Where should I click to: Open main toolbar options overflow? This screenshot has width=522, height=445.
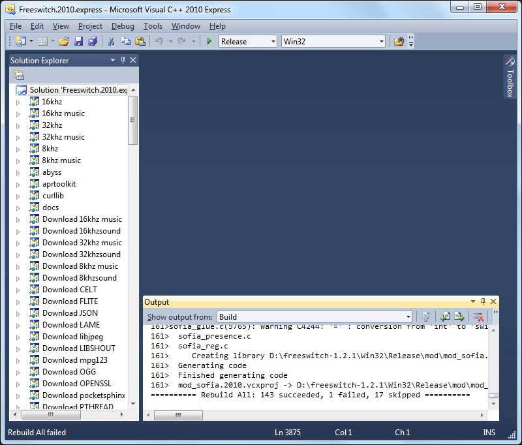click(x=411, y=41)
